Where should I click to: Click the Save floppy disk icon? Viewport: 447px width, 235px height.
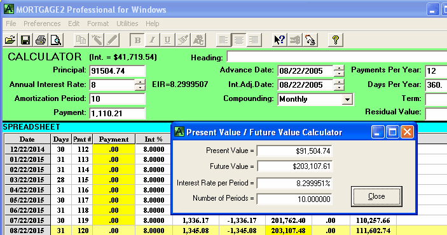pos(25,40)
